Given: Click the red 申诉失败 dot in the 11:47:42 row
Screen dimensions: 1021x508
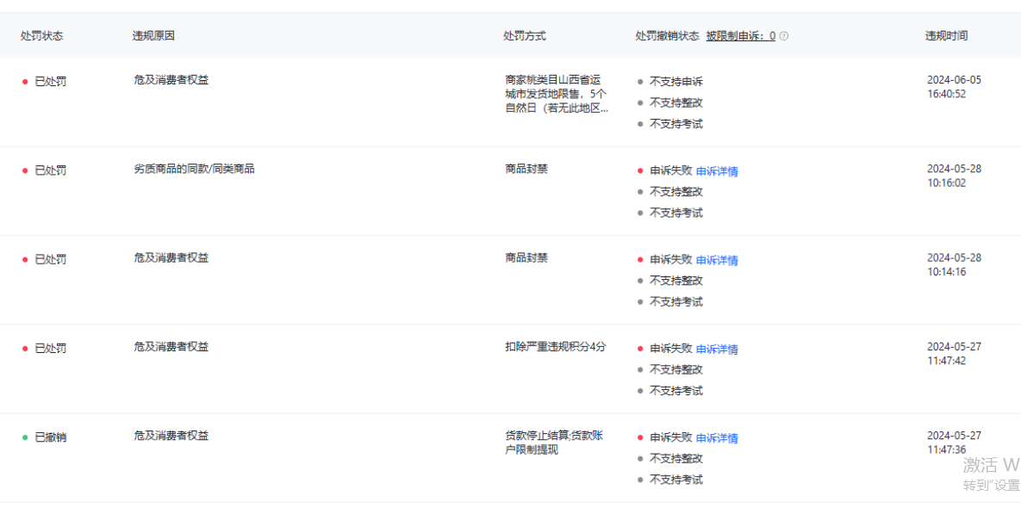Looking at the screenshot, I should coord(640,349).
